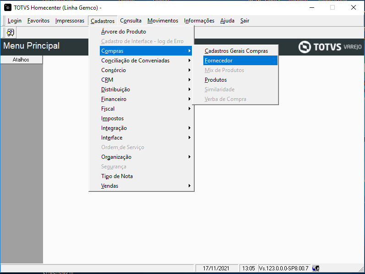Click the help question-mark toolbar icon
Image resolution: width=365 pixels, height=274 pixels.
(x=11, y=33)
